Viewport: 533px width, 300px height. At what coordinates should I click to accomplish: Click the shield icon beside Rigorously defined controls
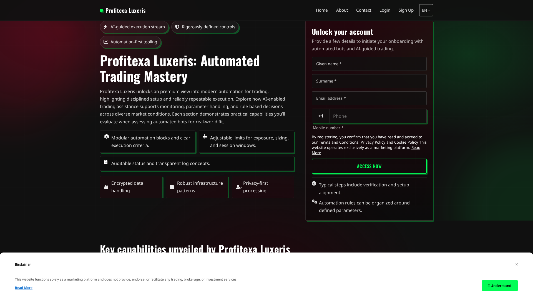coord(177,27)
